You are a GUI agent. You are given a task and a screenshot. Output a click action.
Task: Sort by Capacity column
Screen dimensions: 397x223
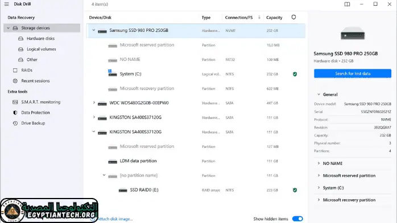pos(274,18)
